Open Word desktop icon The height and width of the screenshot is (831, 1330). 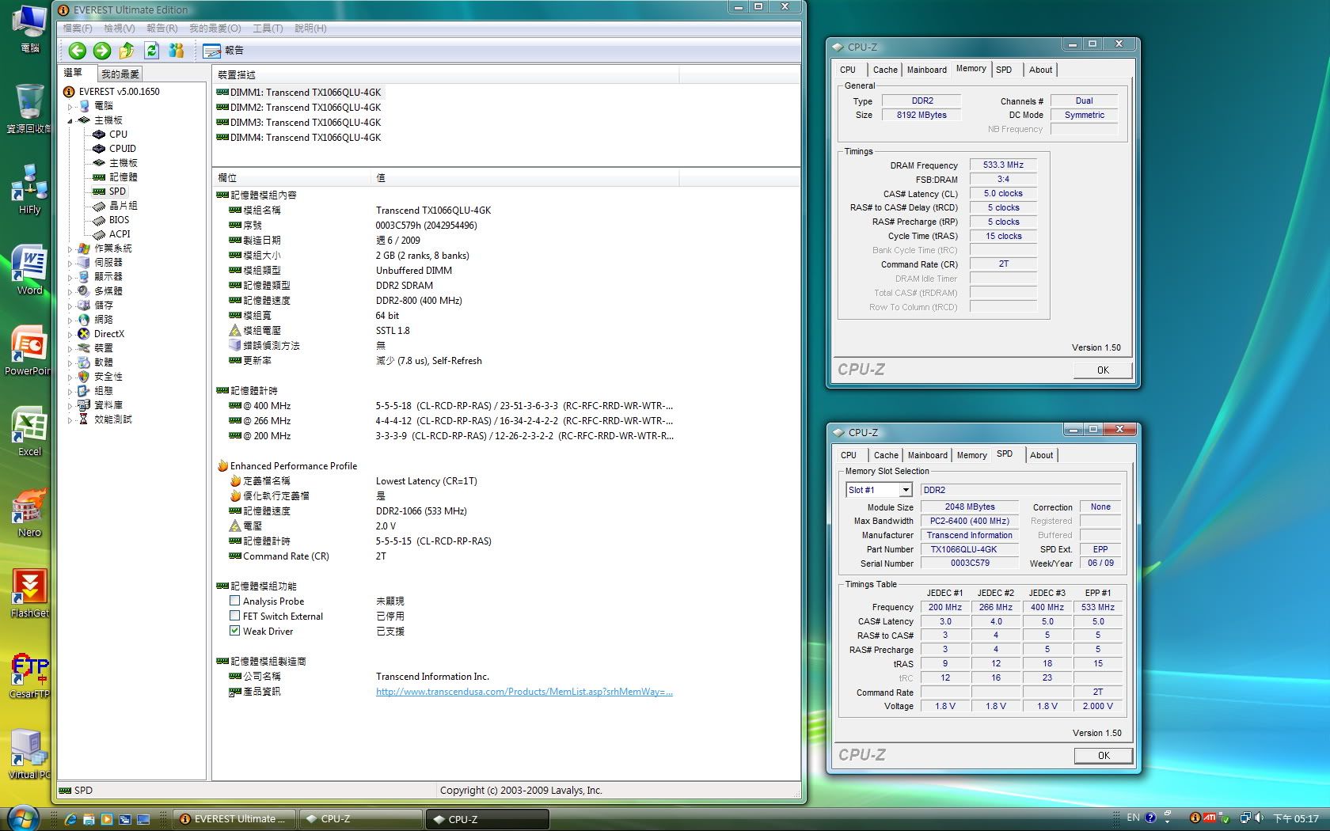pyautogui.click(x=29, y=271)
